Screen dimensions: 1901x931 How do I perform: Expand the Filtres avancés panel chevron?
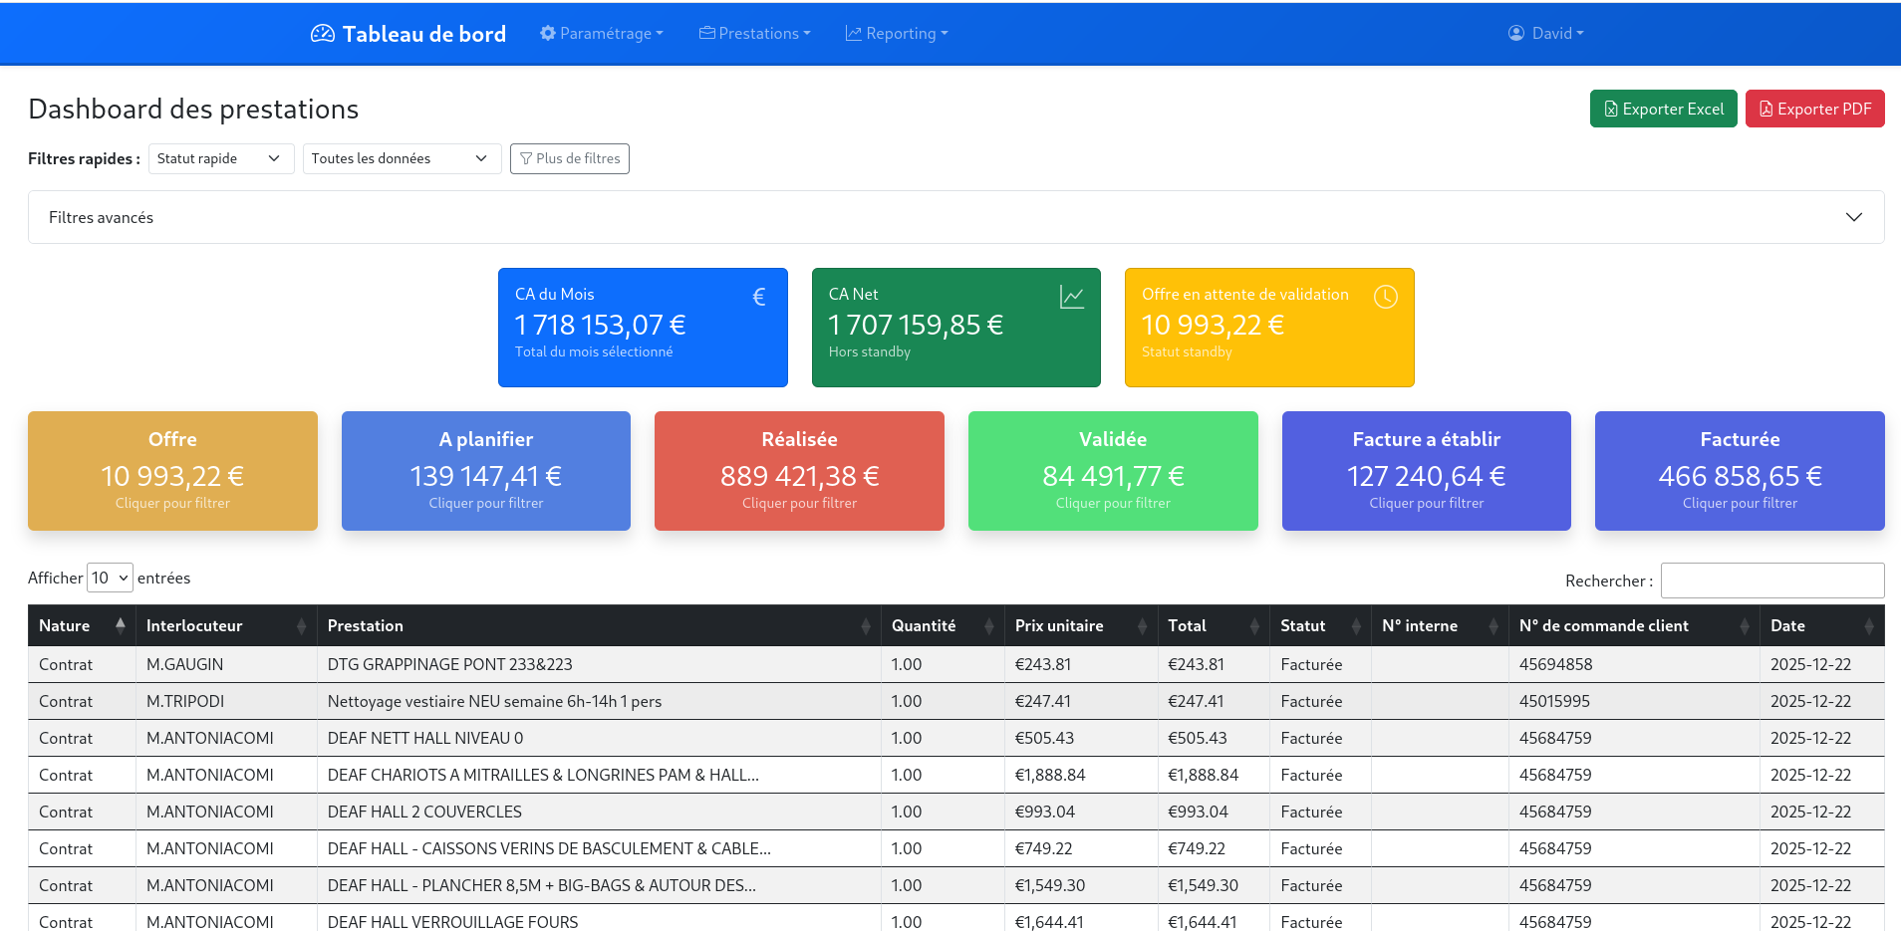coord(1853,217)
